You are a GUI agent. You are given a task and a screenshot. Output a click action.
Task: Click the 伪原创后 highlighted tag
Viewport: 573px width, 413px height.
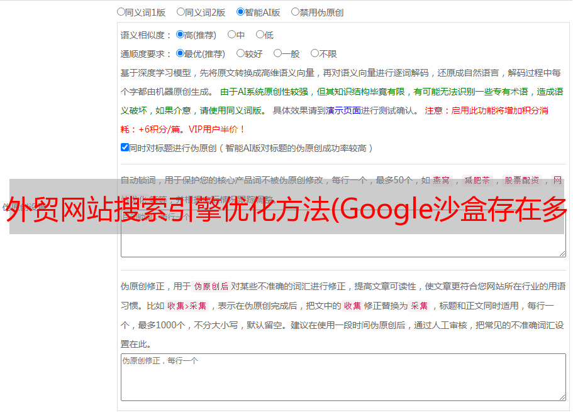(211, 286)
